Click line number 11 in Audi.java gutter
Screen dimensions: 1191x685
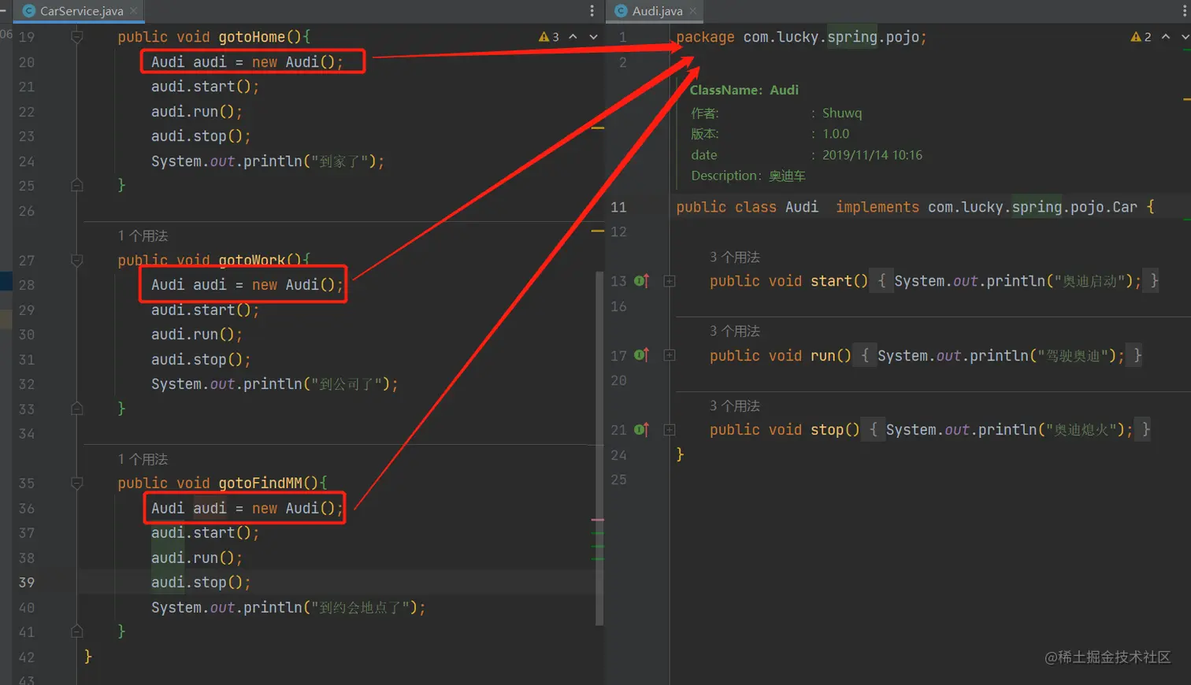pyautogui.click(x=619, y=207)
